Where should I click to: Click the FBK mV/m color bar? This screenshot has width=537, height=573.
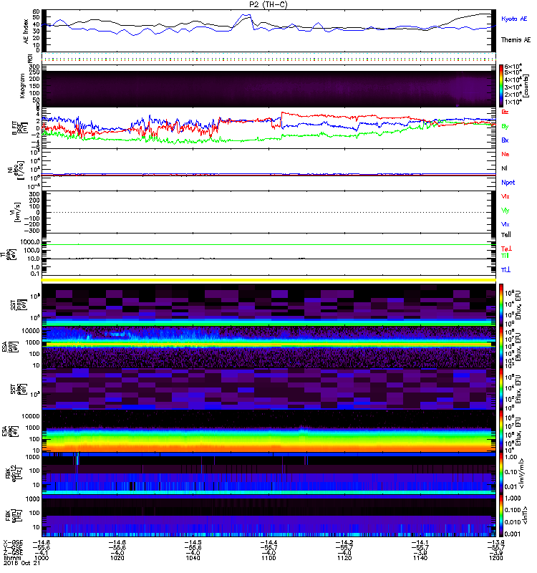[501, 473]
